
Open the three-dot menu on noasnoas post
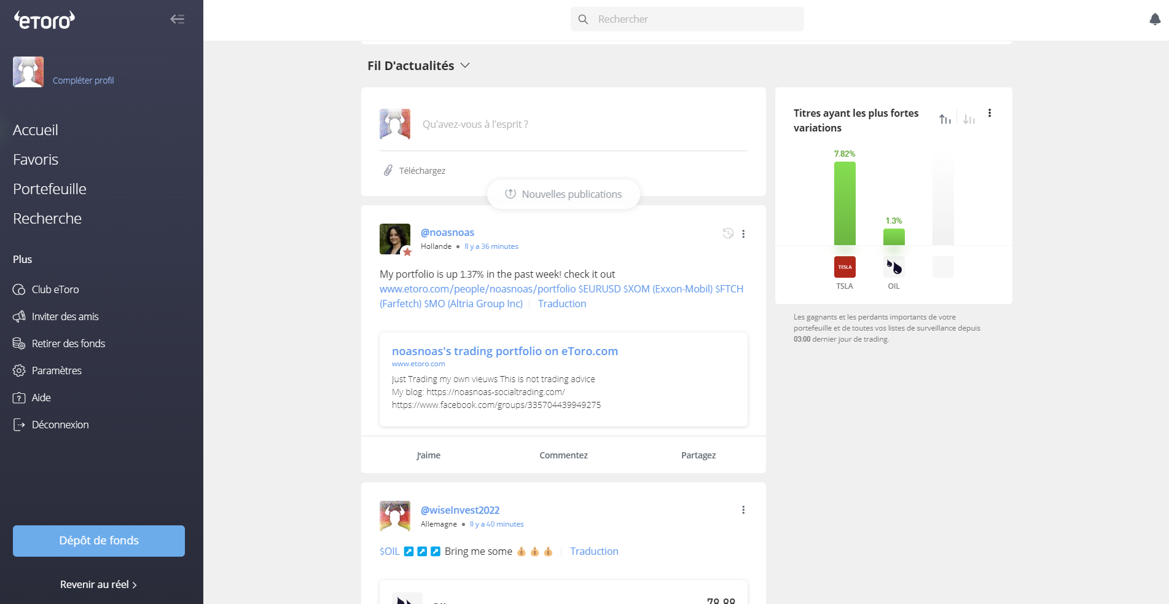pos(743,233)
